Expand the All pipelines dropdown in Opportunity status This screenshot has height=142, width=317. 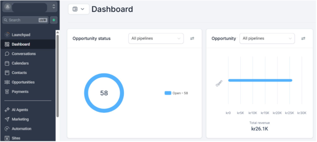click(x=156, y=38)
